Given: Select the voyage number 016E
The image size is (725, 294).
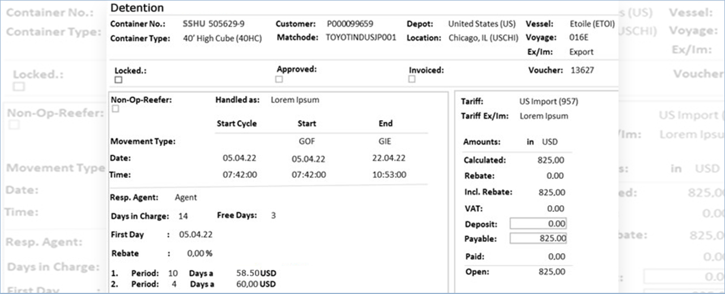Looking at the screenshot, I should click(578, 38).
